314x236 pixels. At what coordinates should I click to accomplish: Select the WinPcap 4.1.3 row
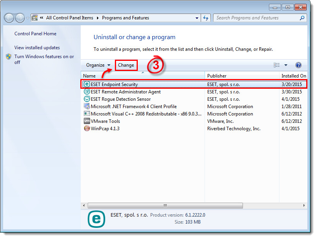tap(194, 128)
